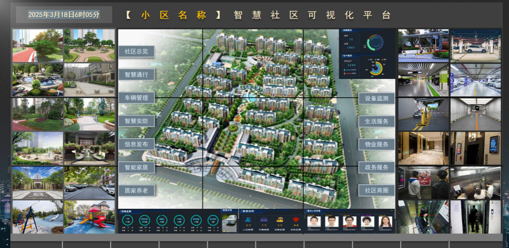The width and height of the screenshot is (509, 248).
Task: Open the 智慧通行 menu item
Action: 136,74
